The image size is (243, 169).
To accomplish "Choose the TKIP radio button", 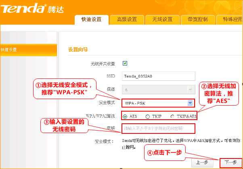I will tap(148, 116).
